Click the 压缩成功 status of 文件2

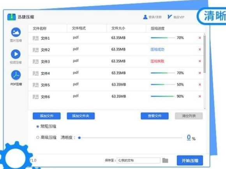click(157, 50)
